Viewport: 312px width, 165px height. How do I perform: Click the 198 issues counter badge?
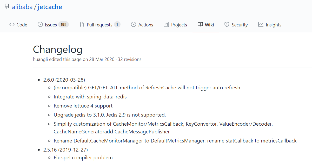63,25
